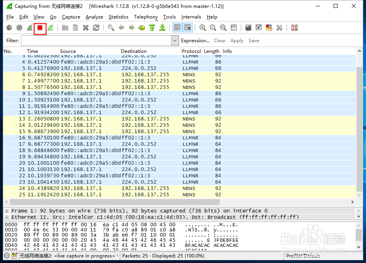This screenshot has height=263, width=366.
Task: Click the capture comments notepad status icon
Action: tap(15, 256)
